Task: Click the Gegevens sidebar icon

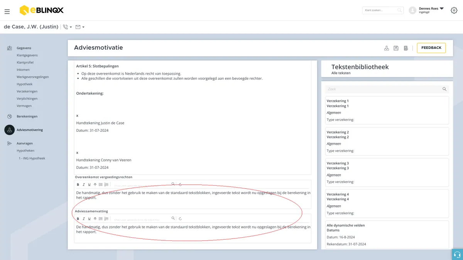Action: click(10, 48)
